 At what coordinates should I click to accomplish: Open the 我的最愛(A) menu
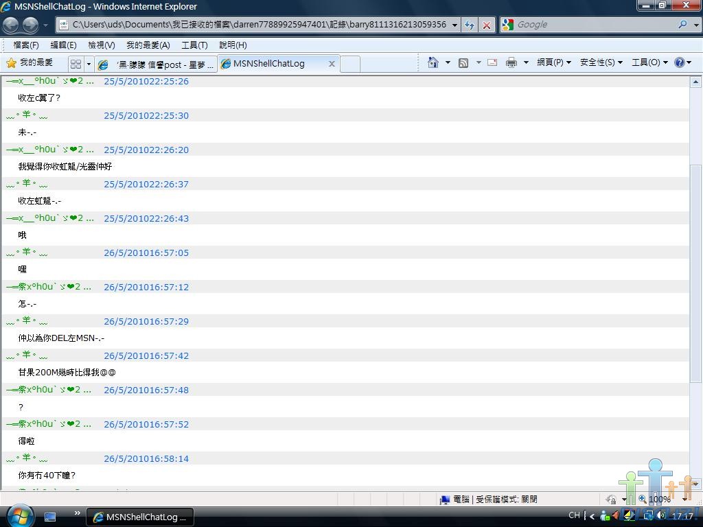coord(148,45)
